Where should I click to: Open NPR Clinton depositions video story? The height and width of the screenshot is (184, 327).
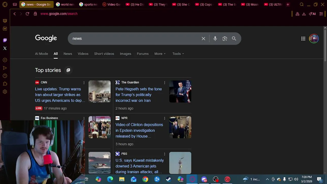pyautogui.click(x=139, y=130)
